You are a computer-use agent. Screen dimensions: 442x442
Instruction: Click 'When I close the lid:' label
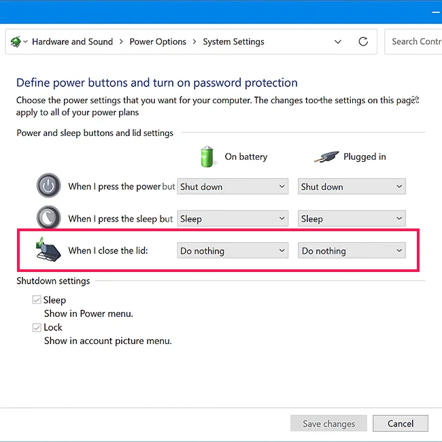(108, 251)
